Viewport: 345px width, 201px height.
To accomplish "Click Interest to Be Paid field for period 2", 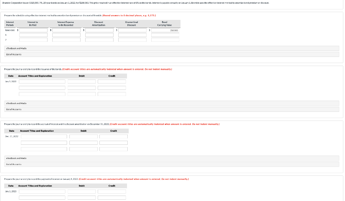I will 33,40.
